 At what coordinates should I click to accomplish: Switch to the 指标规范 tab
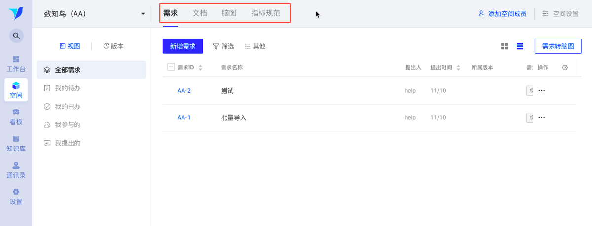coord(265,13)
